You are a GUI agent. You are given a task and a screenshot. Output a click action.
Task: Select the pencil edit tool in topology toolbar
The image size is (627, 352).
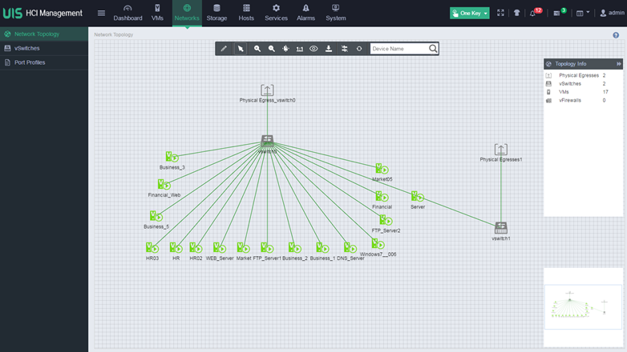(225, 49)
